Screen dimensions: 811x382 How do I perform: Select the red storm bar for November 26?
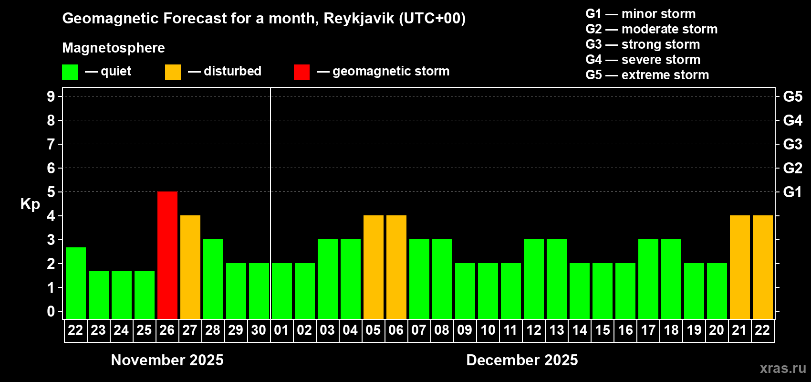(x=167, y=255)
